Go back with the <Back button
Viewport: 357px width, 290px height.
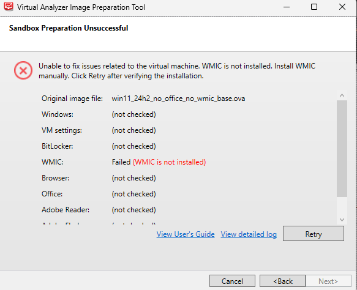click(x=282, y=281)
